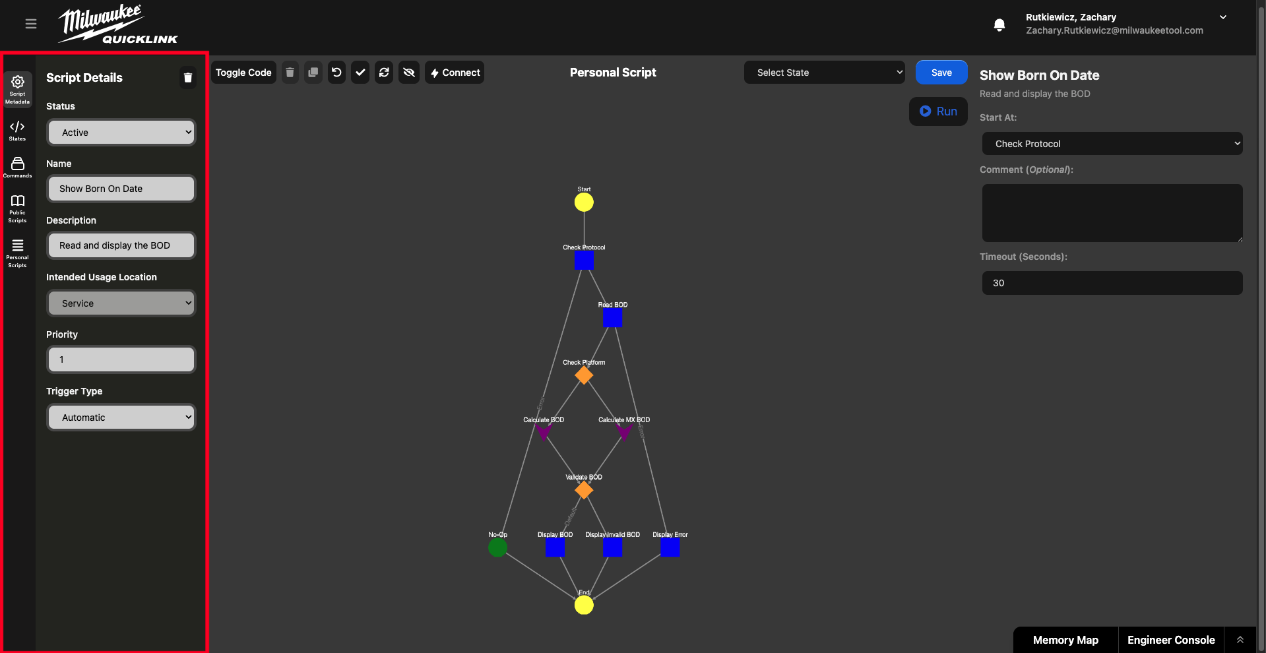1266x653 pixels.
Task: Select the Validate BOD diamond node
Action: [584, 490]
